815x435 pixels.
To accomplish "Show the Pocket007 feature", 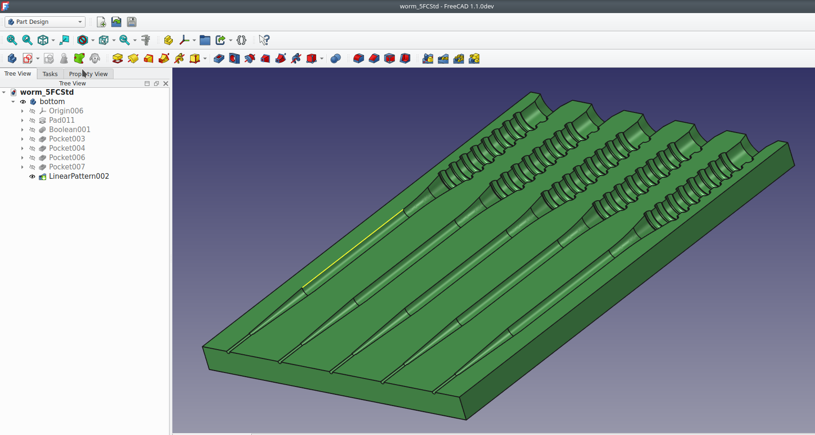I will (x=32, y=167).
